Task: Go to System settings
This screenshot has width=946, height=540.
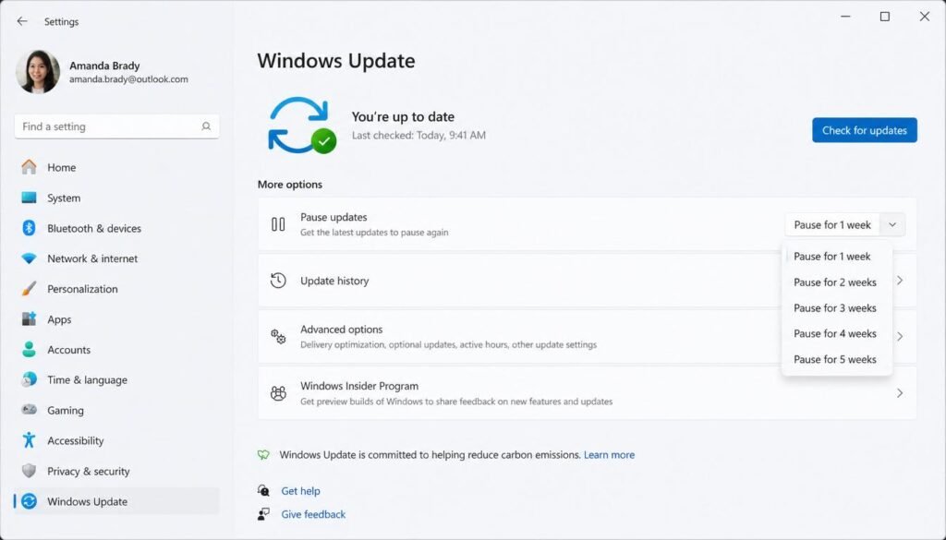Action: click(116, 198)
